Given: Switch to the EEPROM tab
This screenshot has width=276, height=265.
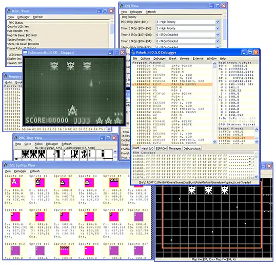Looking at the screenshot, I should [161, 149].
